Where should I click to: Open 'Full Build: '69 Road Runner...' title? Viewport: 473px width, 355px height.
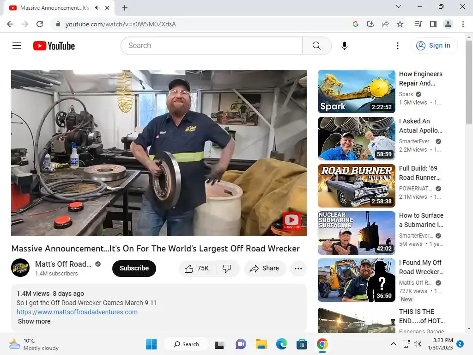[419, 173]
